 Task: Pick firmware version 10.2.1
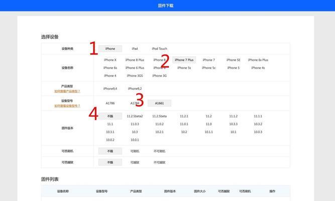[159, 132]
